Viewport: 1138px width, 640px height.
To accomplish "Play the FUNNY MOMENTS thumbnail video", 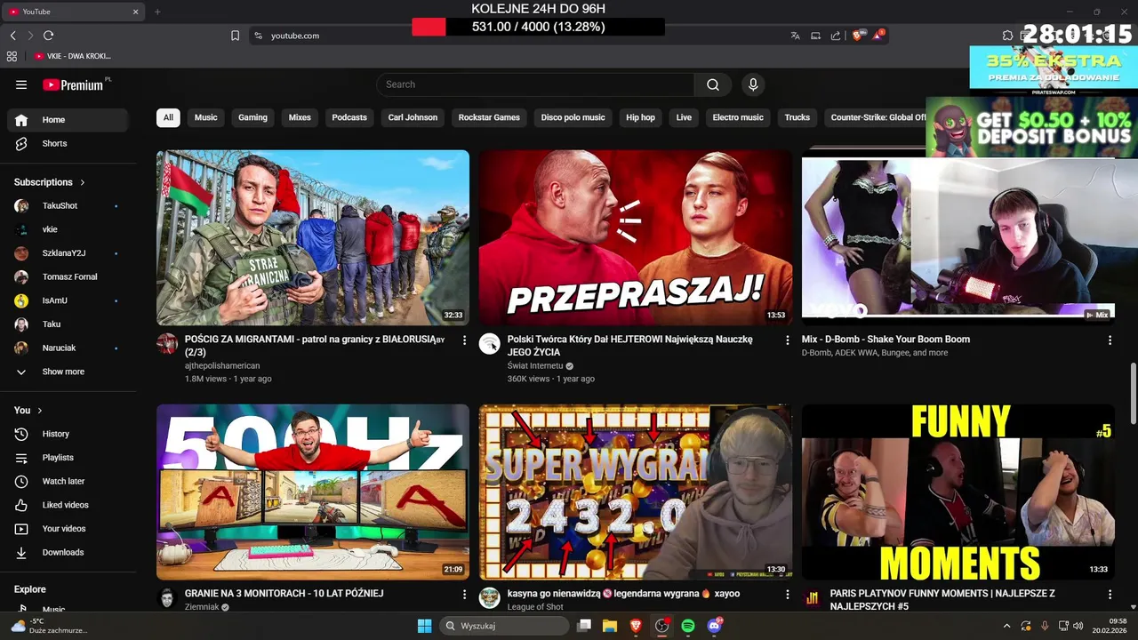I will (958, 492).
